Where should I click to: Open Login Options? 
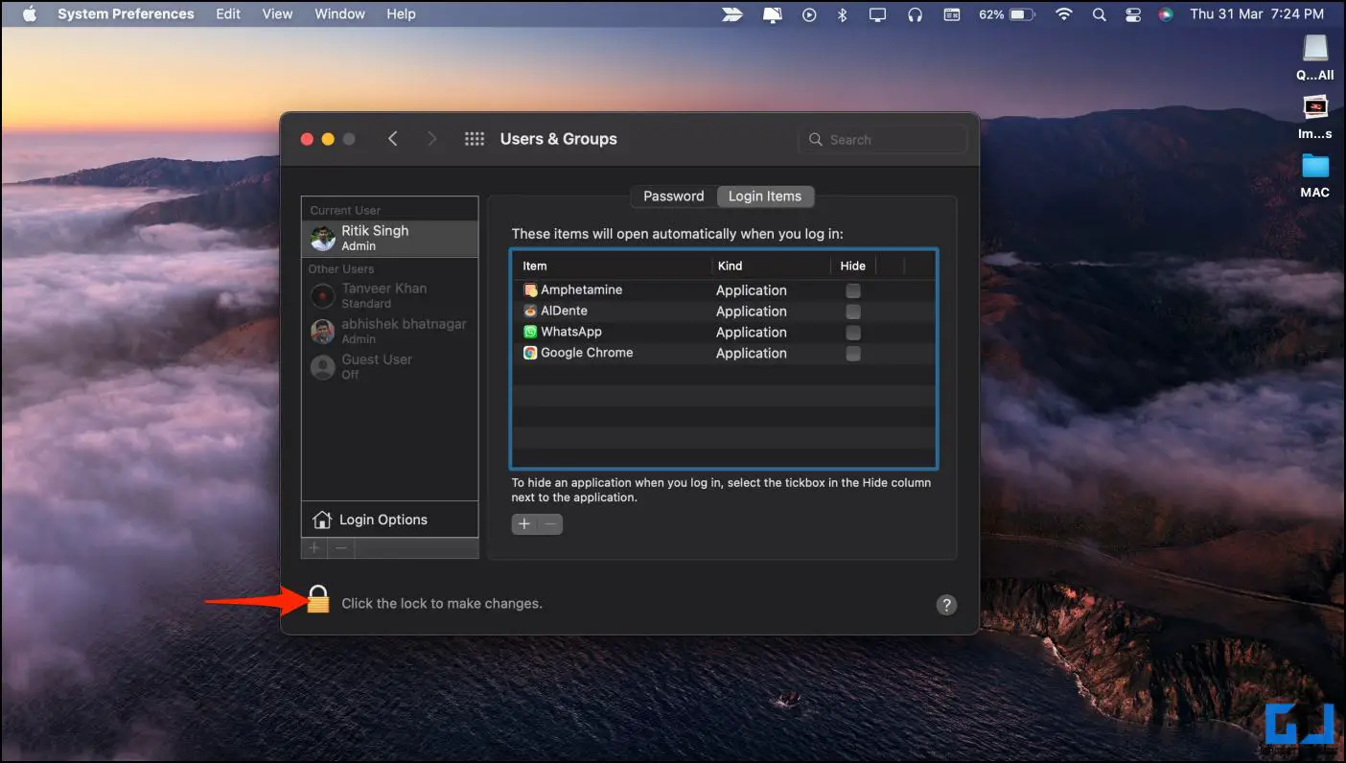(x=389, y=520)
